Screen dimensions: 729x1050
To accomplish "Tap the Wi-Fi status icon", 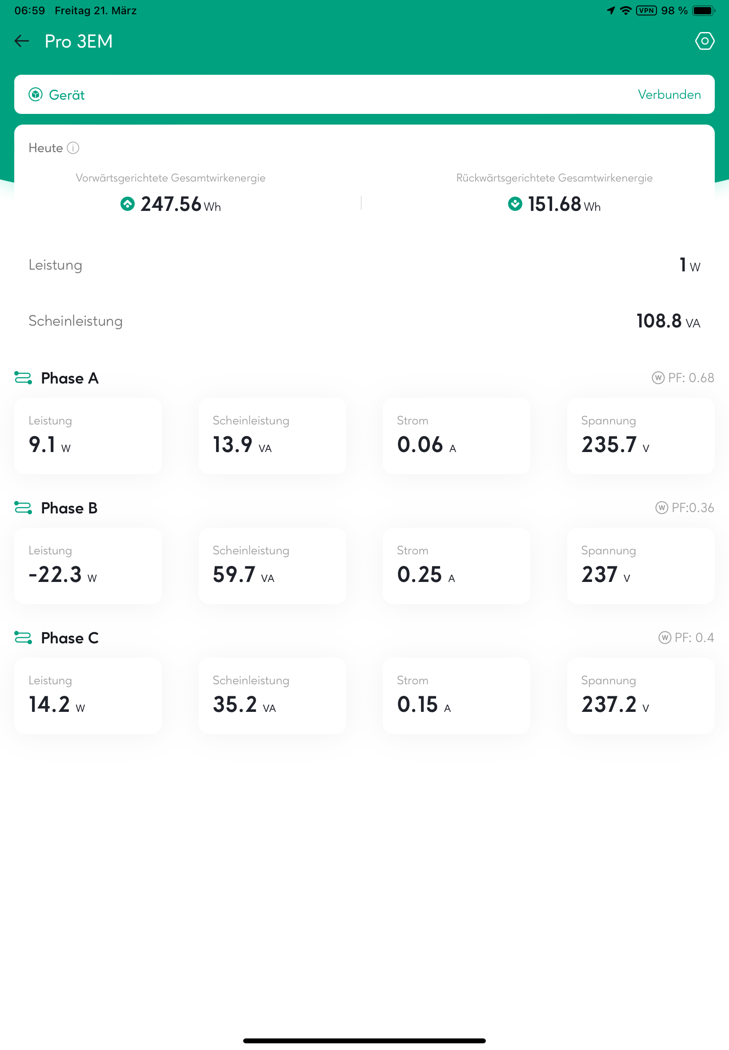I will (626, 11).
